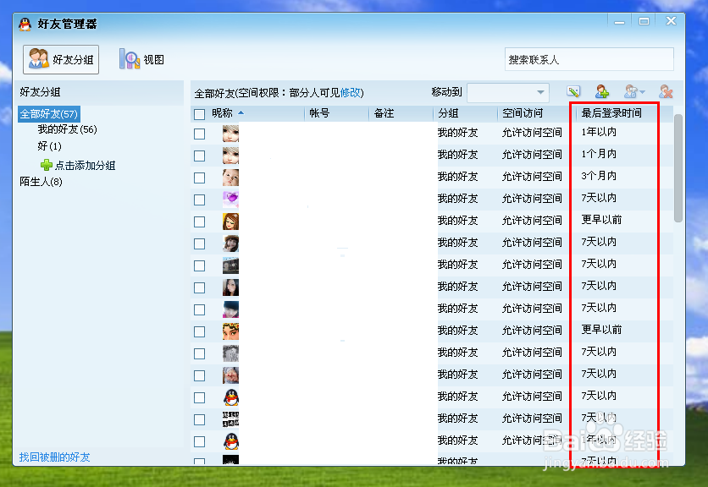This screenshot has height=487, width=708.
Task: Tick checkbox beside the hat girl avatar
Action: (199, 244)
